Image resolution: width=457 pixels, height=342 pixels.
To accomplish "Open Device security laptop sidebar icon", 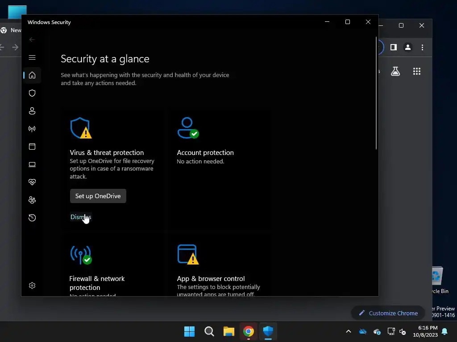I will click(x=32, y=164).
